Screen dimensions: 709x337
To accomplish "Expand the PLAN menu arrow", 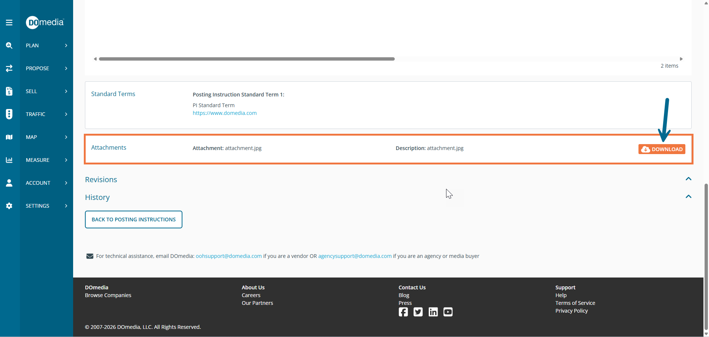I will (x=66, y=45).
